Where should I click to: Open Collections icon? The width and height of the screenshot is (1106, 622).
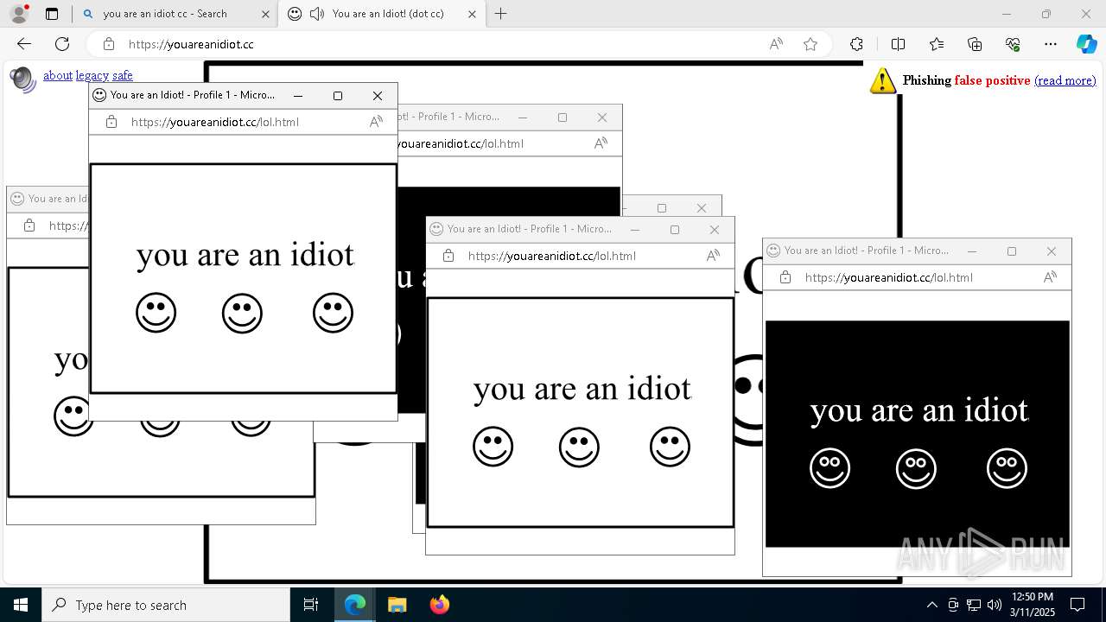point(975,44)
